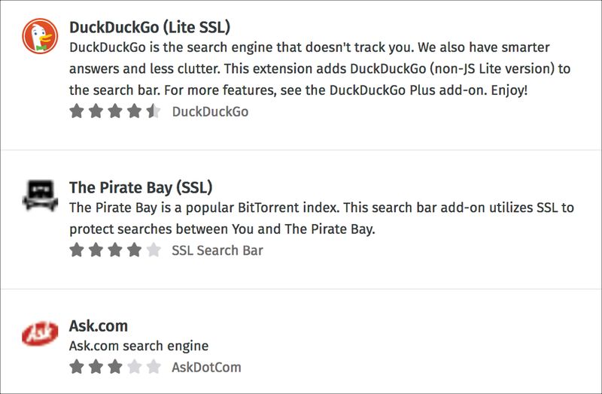Open the Ask.com add-on title
This screenshot has width=602, height=394.
(x=99, y=326)
